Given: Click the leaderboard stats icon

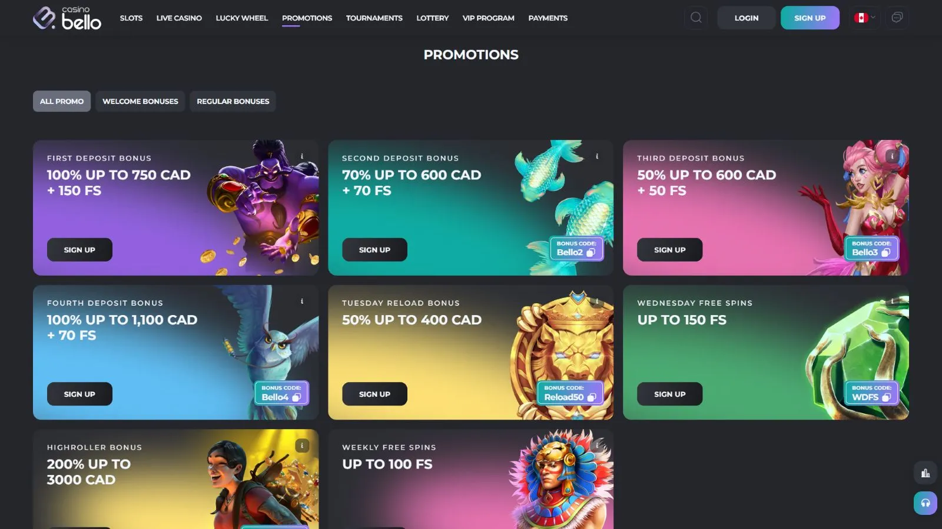Looking at the screenshot, I should 926,473.
